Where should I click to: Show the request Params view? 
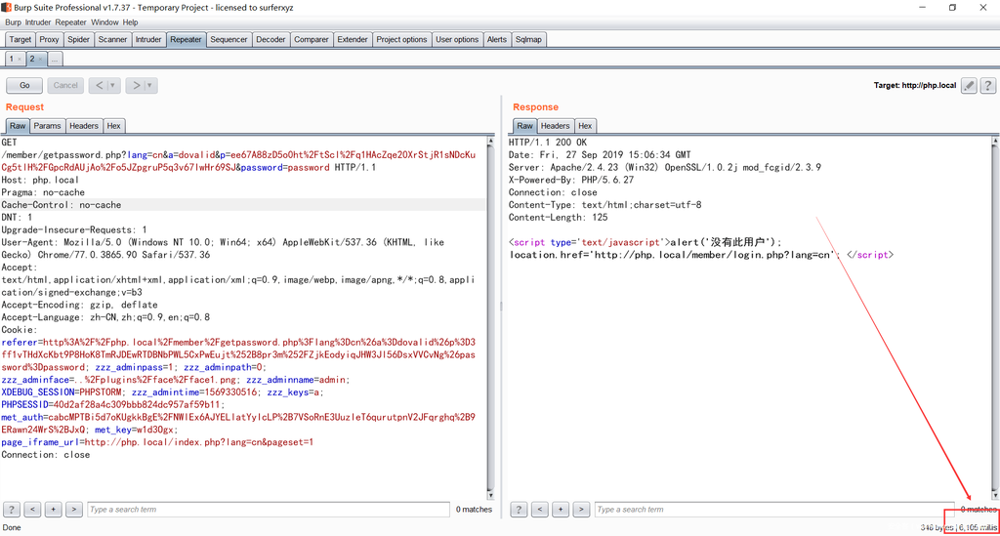pyautogui.click(x=47, y=126)
